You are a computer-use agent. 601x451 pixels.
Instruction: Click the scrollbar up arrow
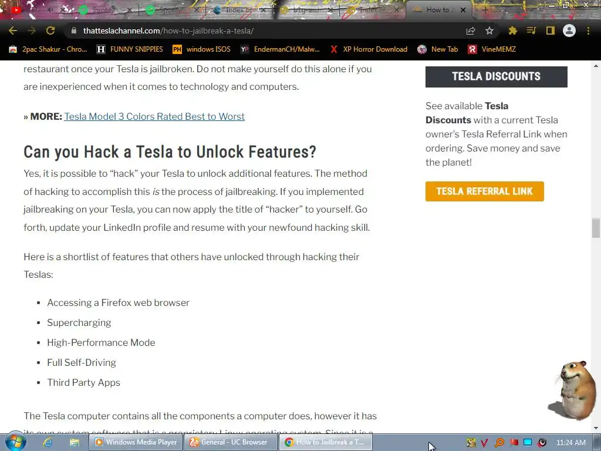click(x=596, y=66)
